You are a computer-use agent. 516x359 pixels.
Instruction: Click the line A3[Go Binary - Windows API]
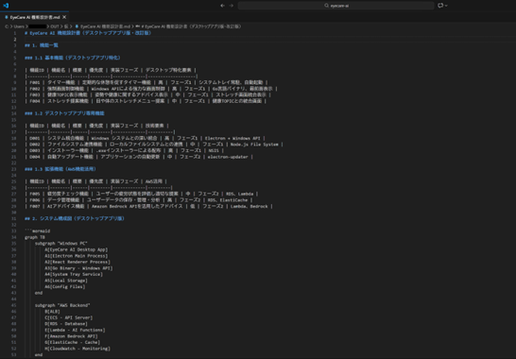tap(79, 268)
